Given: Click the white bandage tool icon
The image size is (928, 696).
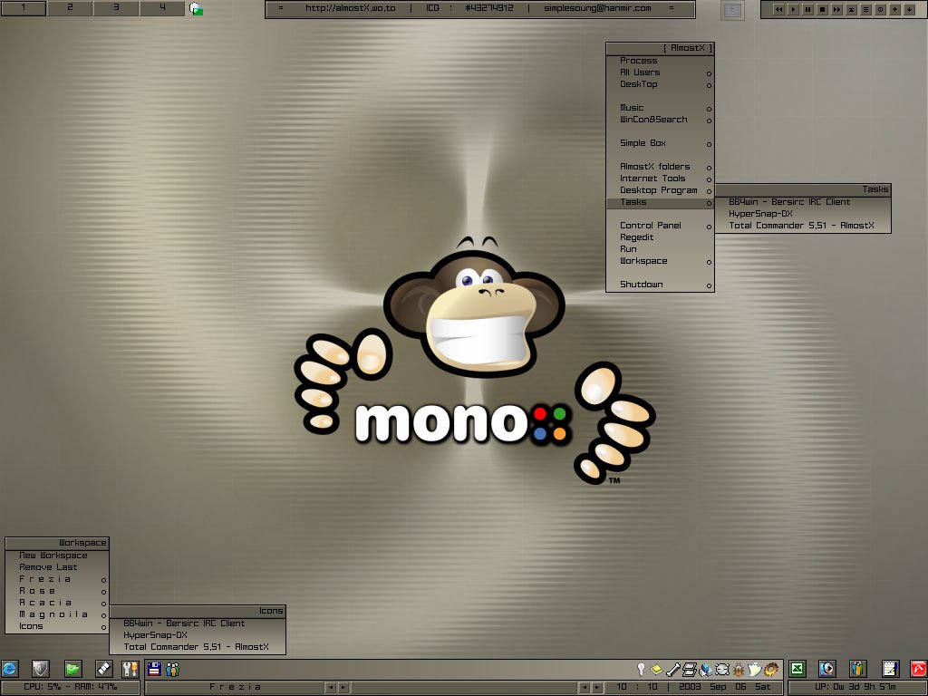Looking at the screenshot, I should pos(104,670).
